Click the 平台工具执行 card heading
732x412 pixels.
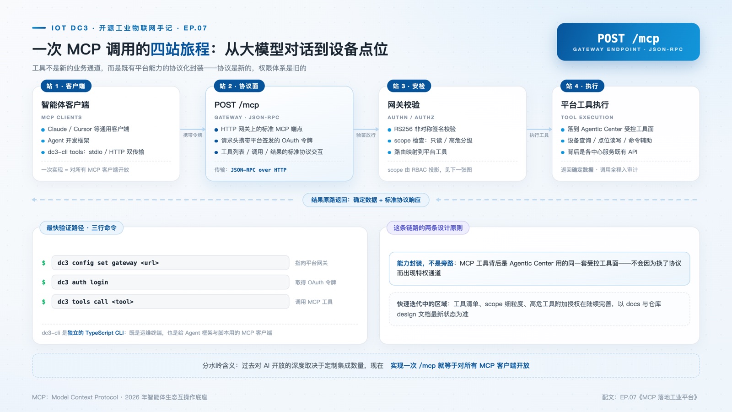coord(585,105)
